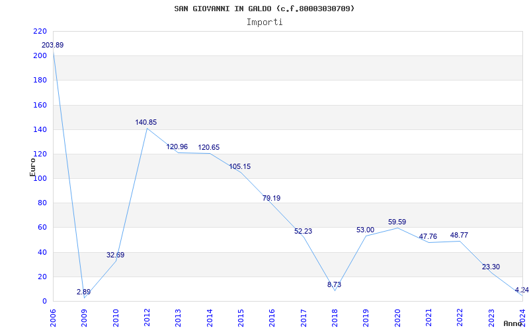Click the x-axis year 2022
The image size is (529, 330).
(x=460, y=317)
